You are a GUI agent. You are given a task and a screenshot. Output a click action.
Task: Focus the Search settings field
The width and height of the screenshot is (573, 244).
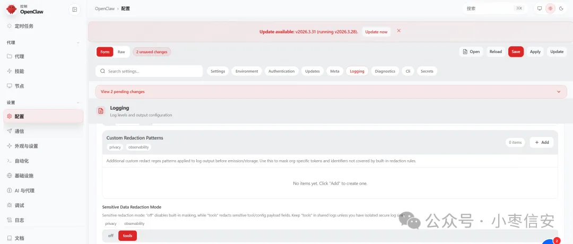[149, 71]
